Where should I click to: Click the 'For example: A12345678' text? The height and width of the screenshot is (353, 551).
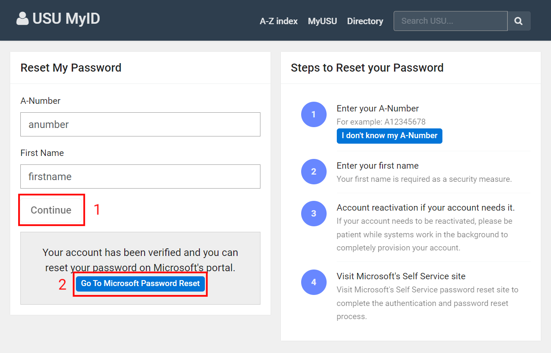pos(381,122)
